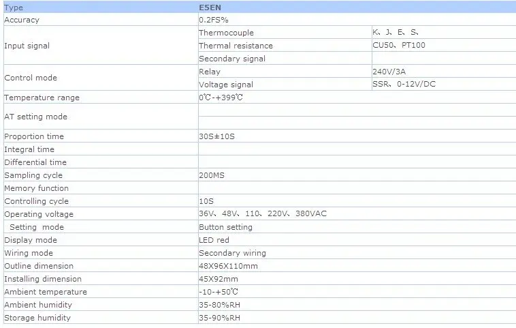Viewport: 516px width, 328px height.
Task: Click the 'Control mode' label
Action: (31, 78)
